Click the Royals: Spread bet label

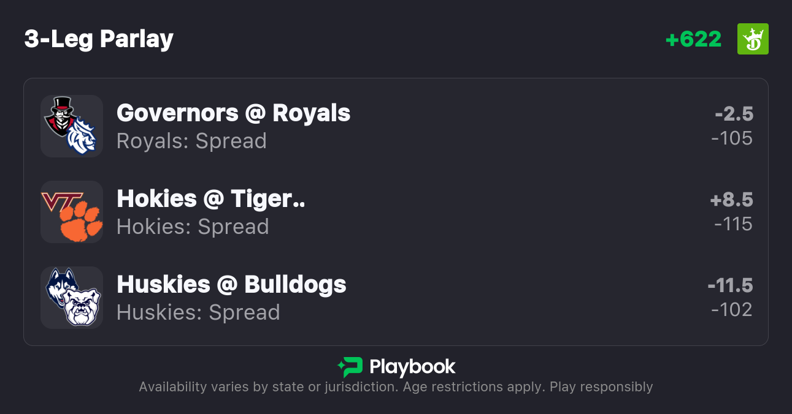click(191, 141)
